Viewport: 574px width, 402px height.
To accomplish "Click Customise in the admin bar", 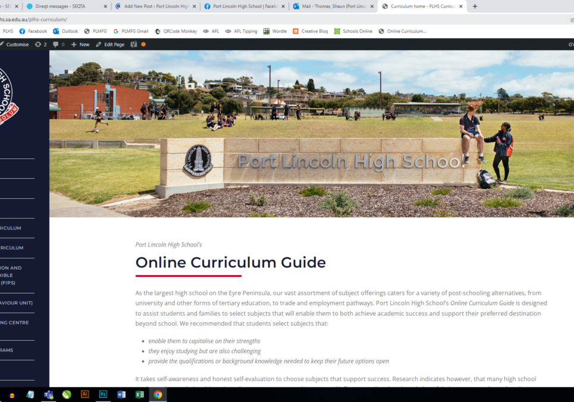I will (x=15, y=44).
